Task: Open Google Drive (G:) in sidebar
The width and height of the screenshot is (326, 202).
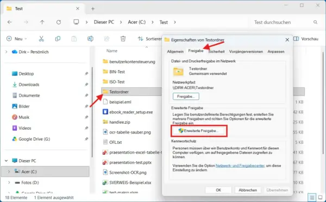Action: point(34,139)
